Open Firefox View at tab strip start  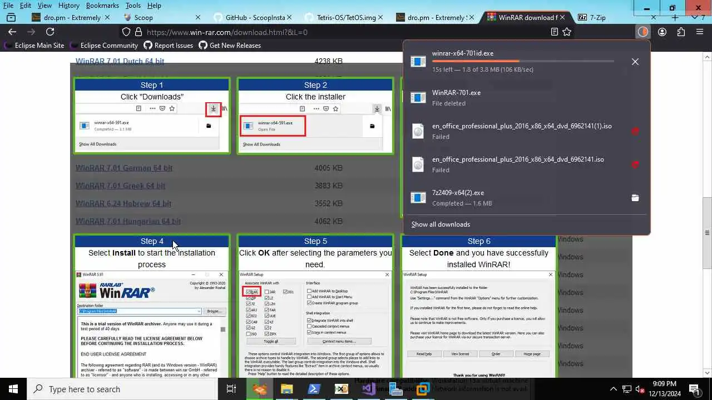pyautogui.click(x=11, y=17)
